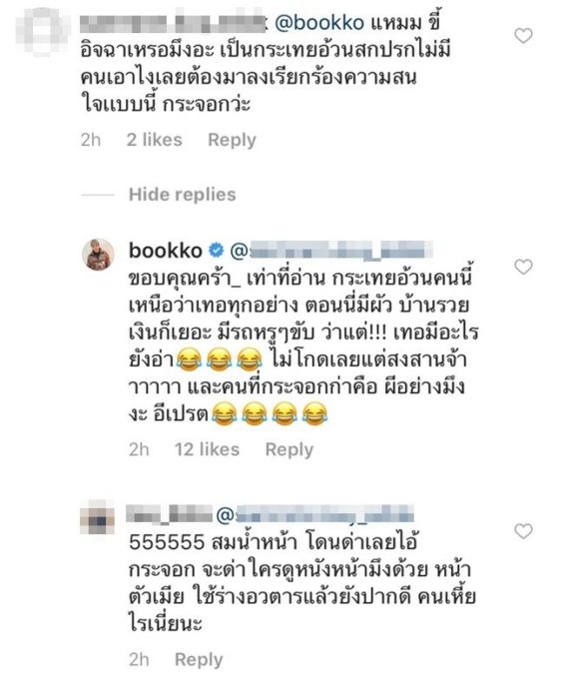Reply to bookko's comment

288,450
